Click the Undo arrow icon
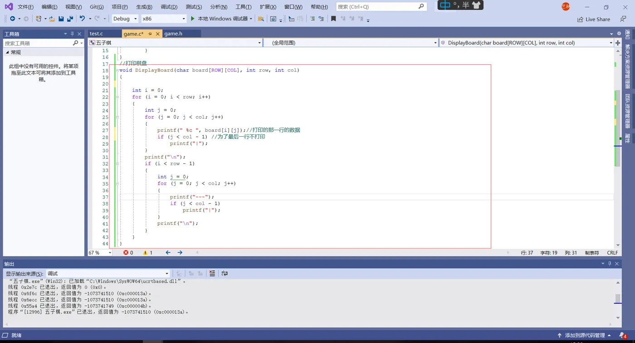 (82, 19)
